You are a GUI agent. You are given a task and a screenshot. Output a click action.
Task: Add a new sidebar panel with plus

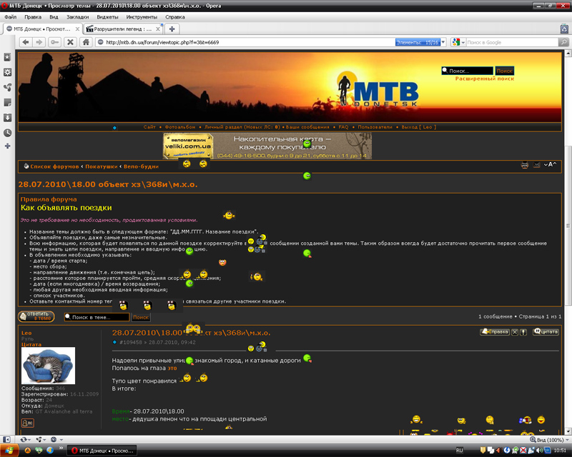tap(7, 146)
